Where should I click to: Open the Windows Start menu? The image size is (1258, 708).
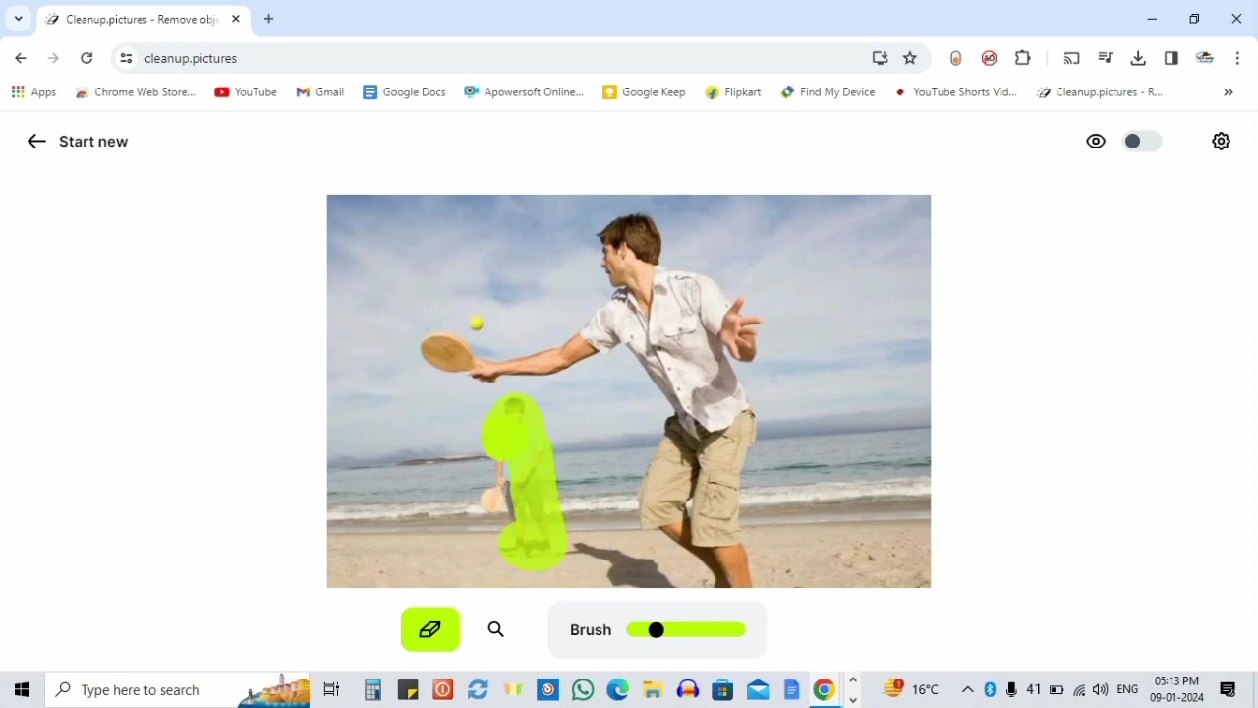pyautogui.click(x=22, y=689)
